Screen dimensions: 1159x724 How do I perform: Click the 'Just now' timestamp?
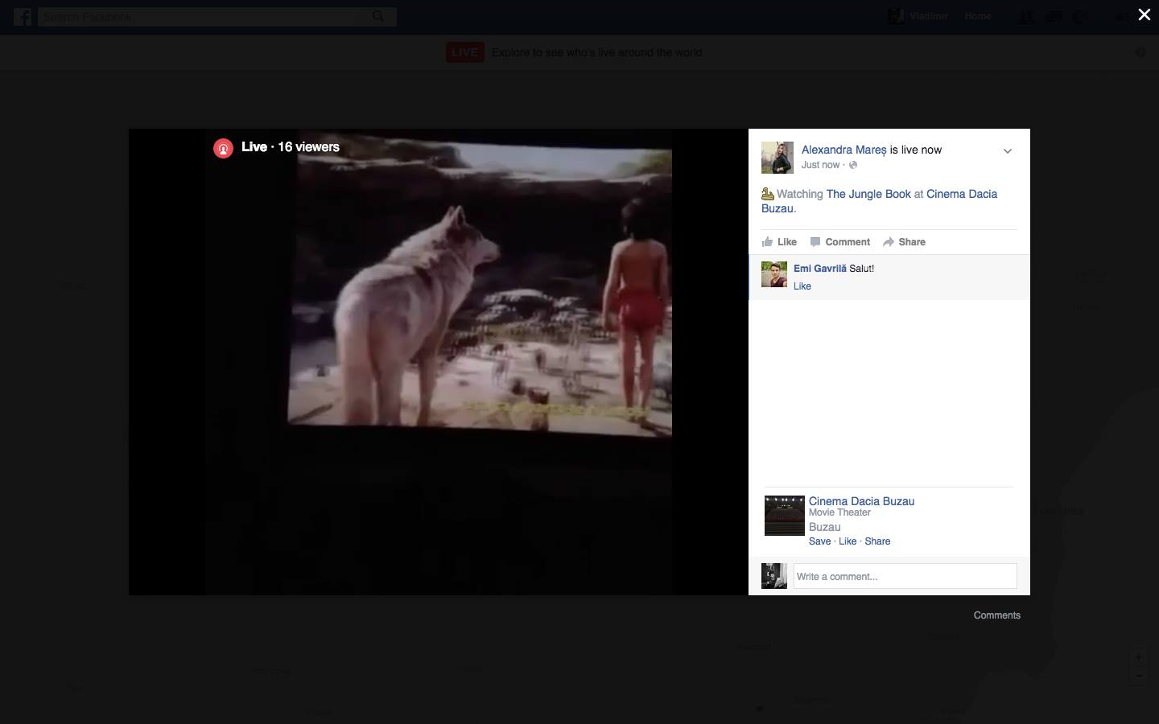[820, 165]
